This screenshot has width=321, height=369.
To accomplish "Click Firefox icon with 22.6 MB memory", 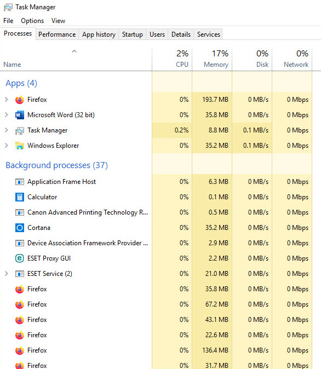I will click(x=20, y=335).
